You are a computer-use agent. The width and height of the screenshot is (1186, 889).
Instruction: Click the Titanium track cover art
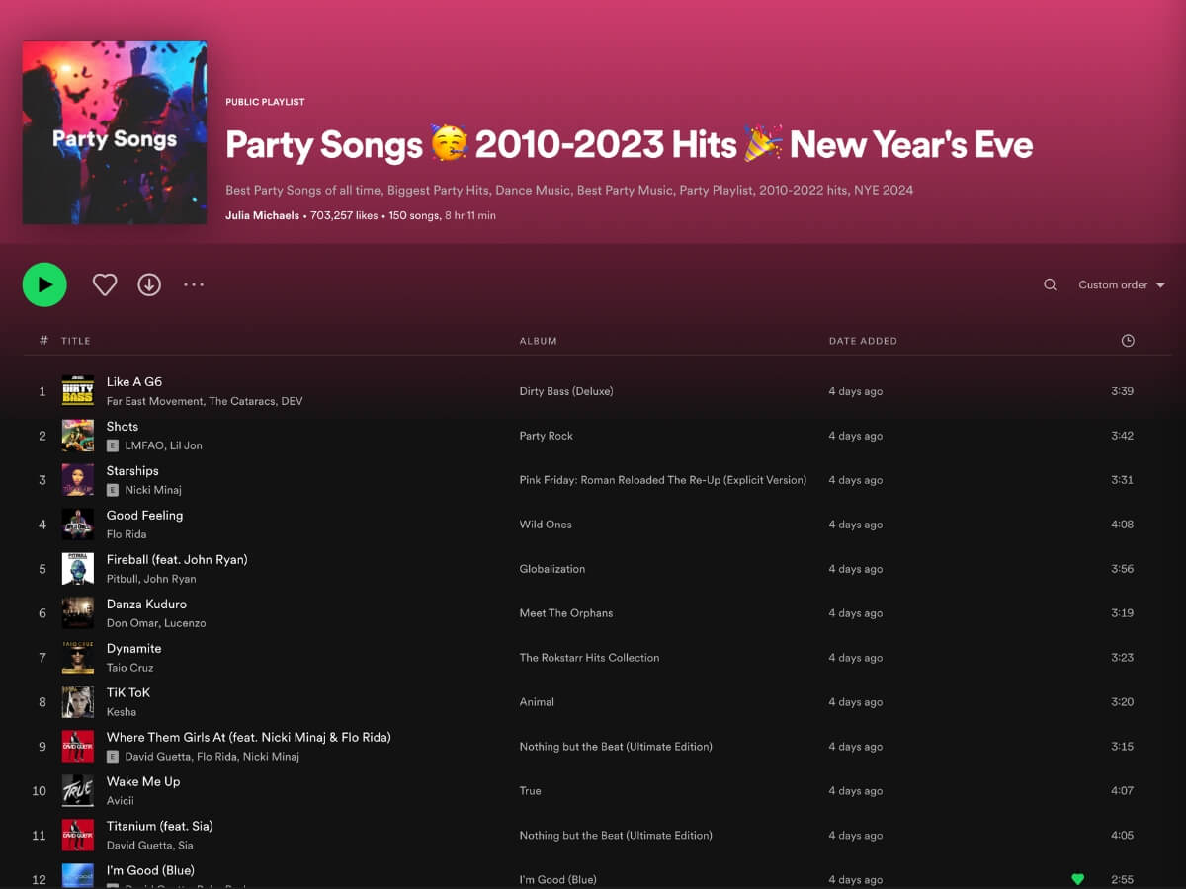click(78, 836)
